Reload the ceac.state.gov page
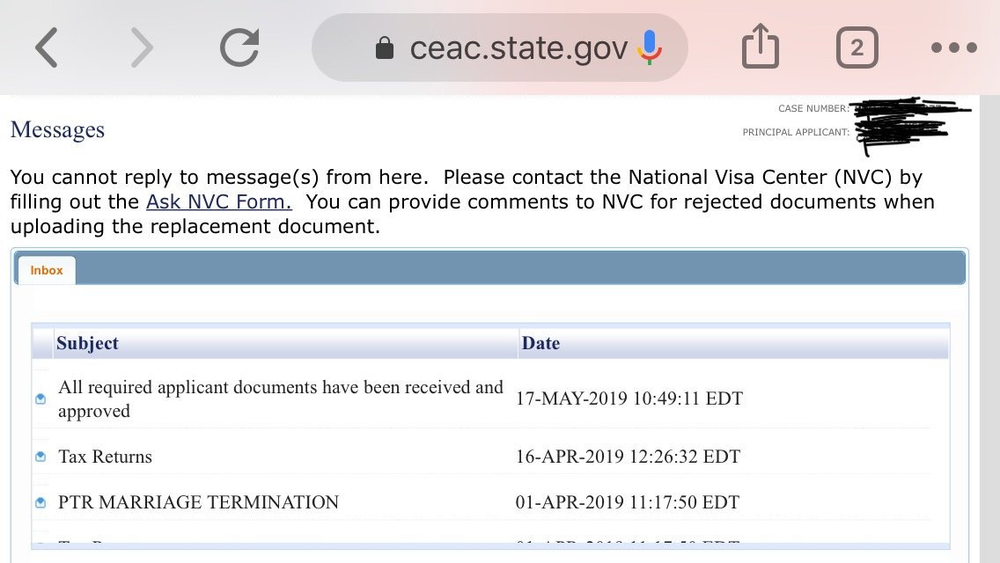The height and width of the screenshot is (563, 1000). pyautogui.click(x=239, y=48)
